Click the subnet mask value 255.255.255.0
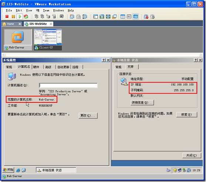This screenshot has height=182, width=206. point(184,90)
